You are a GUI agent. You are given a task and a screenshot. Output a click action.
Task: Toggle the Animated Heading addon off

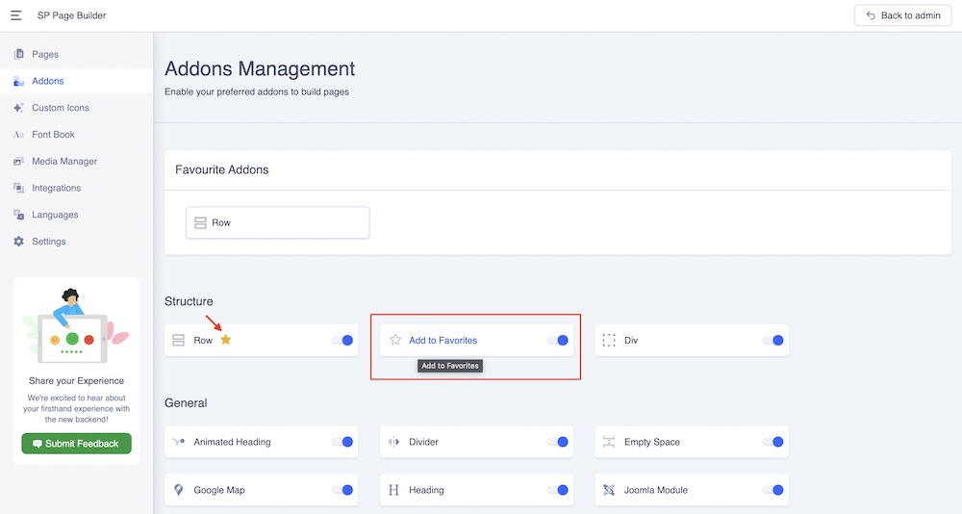(342, 442)
